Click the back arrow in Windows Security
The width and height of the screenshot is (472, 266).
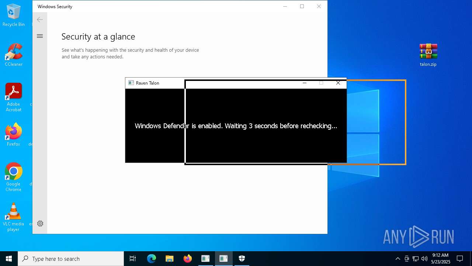coord(40,20)
